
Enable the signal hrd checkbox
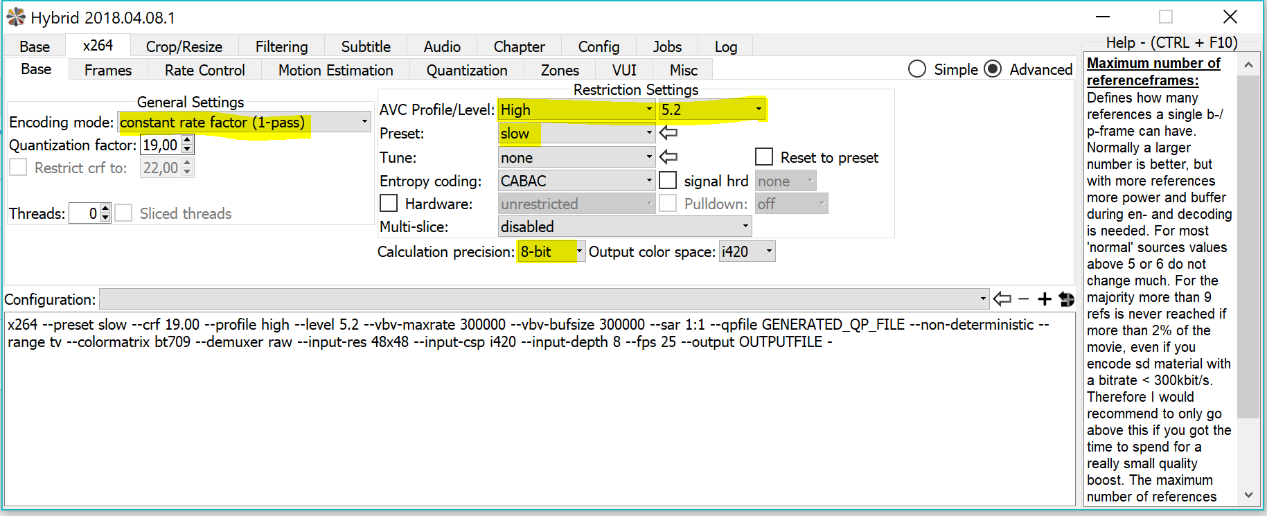668,181
